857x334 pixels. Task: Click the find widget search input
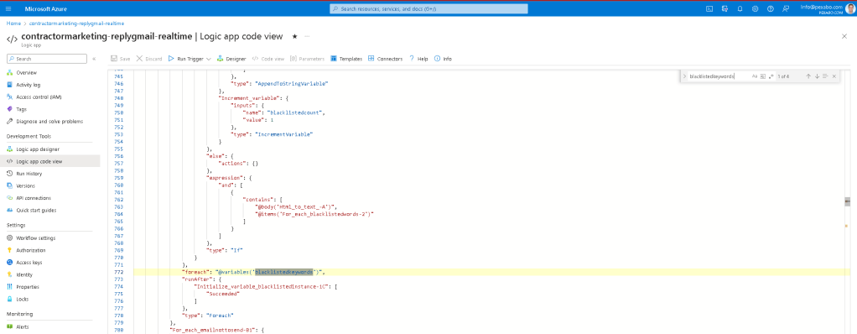[x=719, y=76]
